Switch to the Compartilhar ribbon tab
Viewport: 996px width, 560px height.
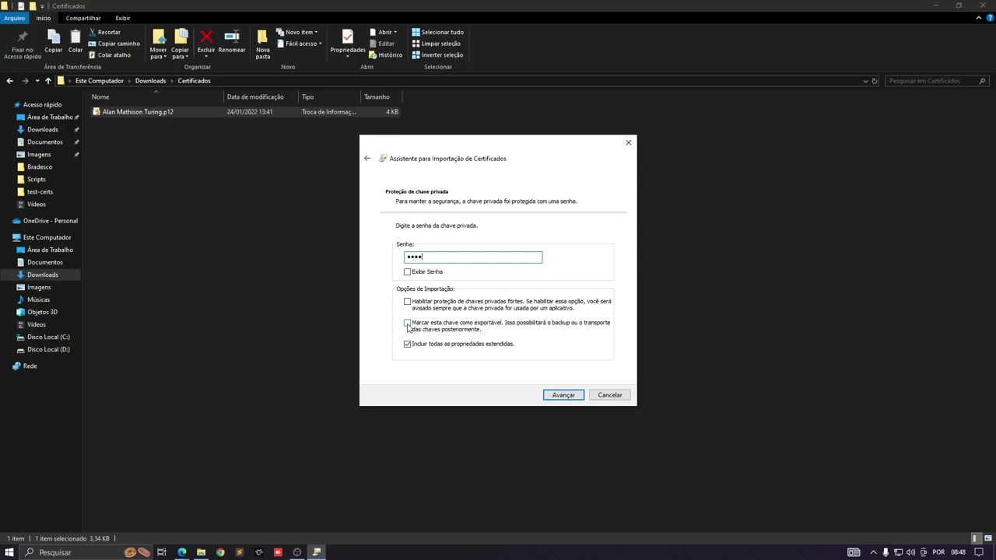(x=82, y=18)
